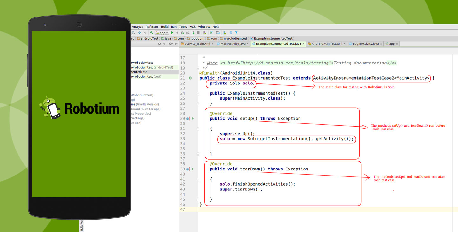
Task: Run the app with the green play icon
Action: [x=172, y=33]
